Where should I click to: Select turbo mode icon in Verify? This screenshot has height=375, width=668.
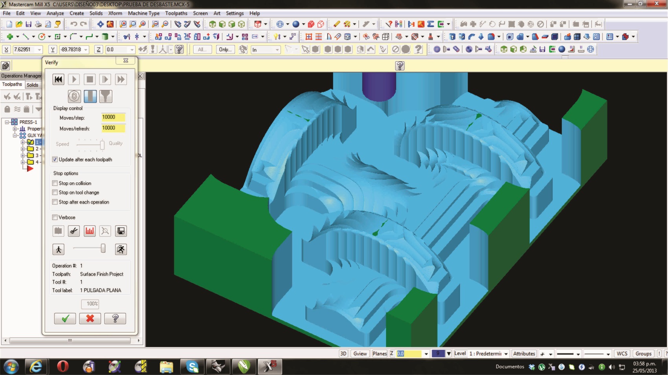(74, 96)
